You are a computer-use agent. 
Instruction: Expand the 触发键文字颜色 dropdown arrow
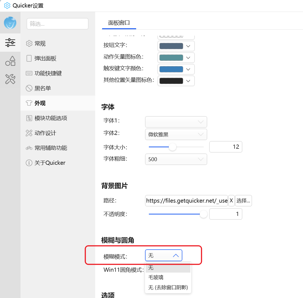tap(188, 69)
